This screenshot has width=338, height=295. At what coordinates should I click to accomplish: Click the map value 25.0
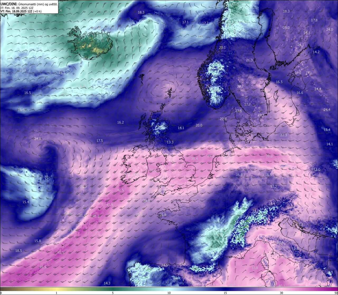point(286,28)
